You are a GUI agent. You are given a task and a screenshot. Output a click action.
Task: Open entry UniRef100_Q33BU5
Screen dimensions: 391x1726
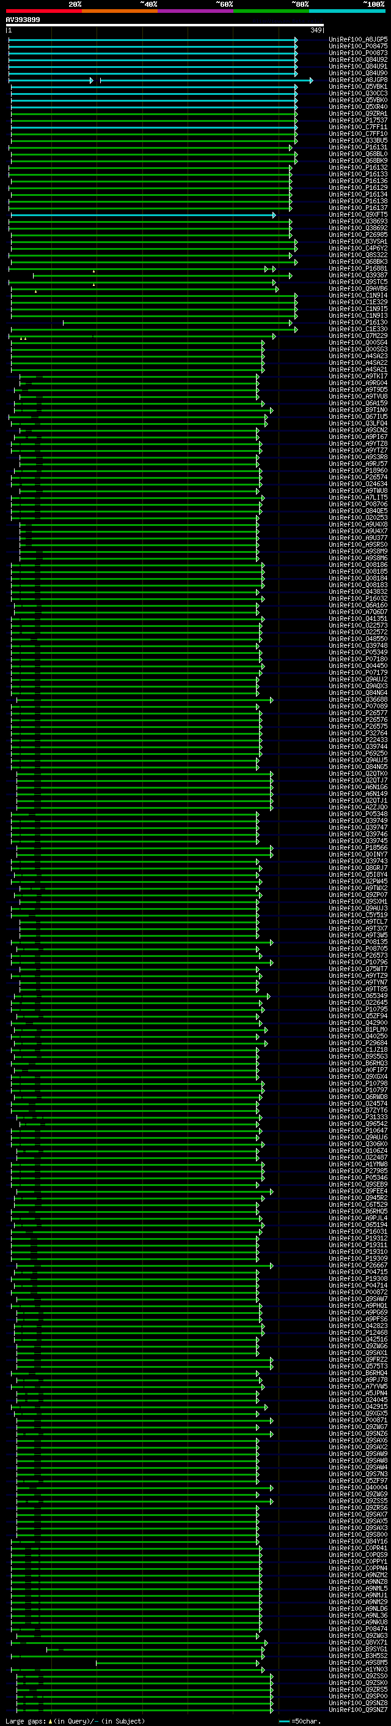pos(357,141)
